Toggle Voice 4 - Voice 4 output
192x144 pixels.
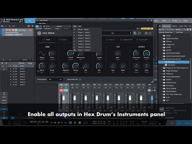click(x=87, y=41)
